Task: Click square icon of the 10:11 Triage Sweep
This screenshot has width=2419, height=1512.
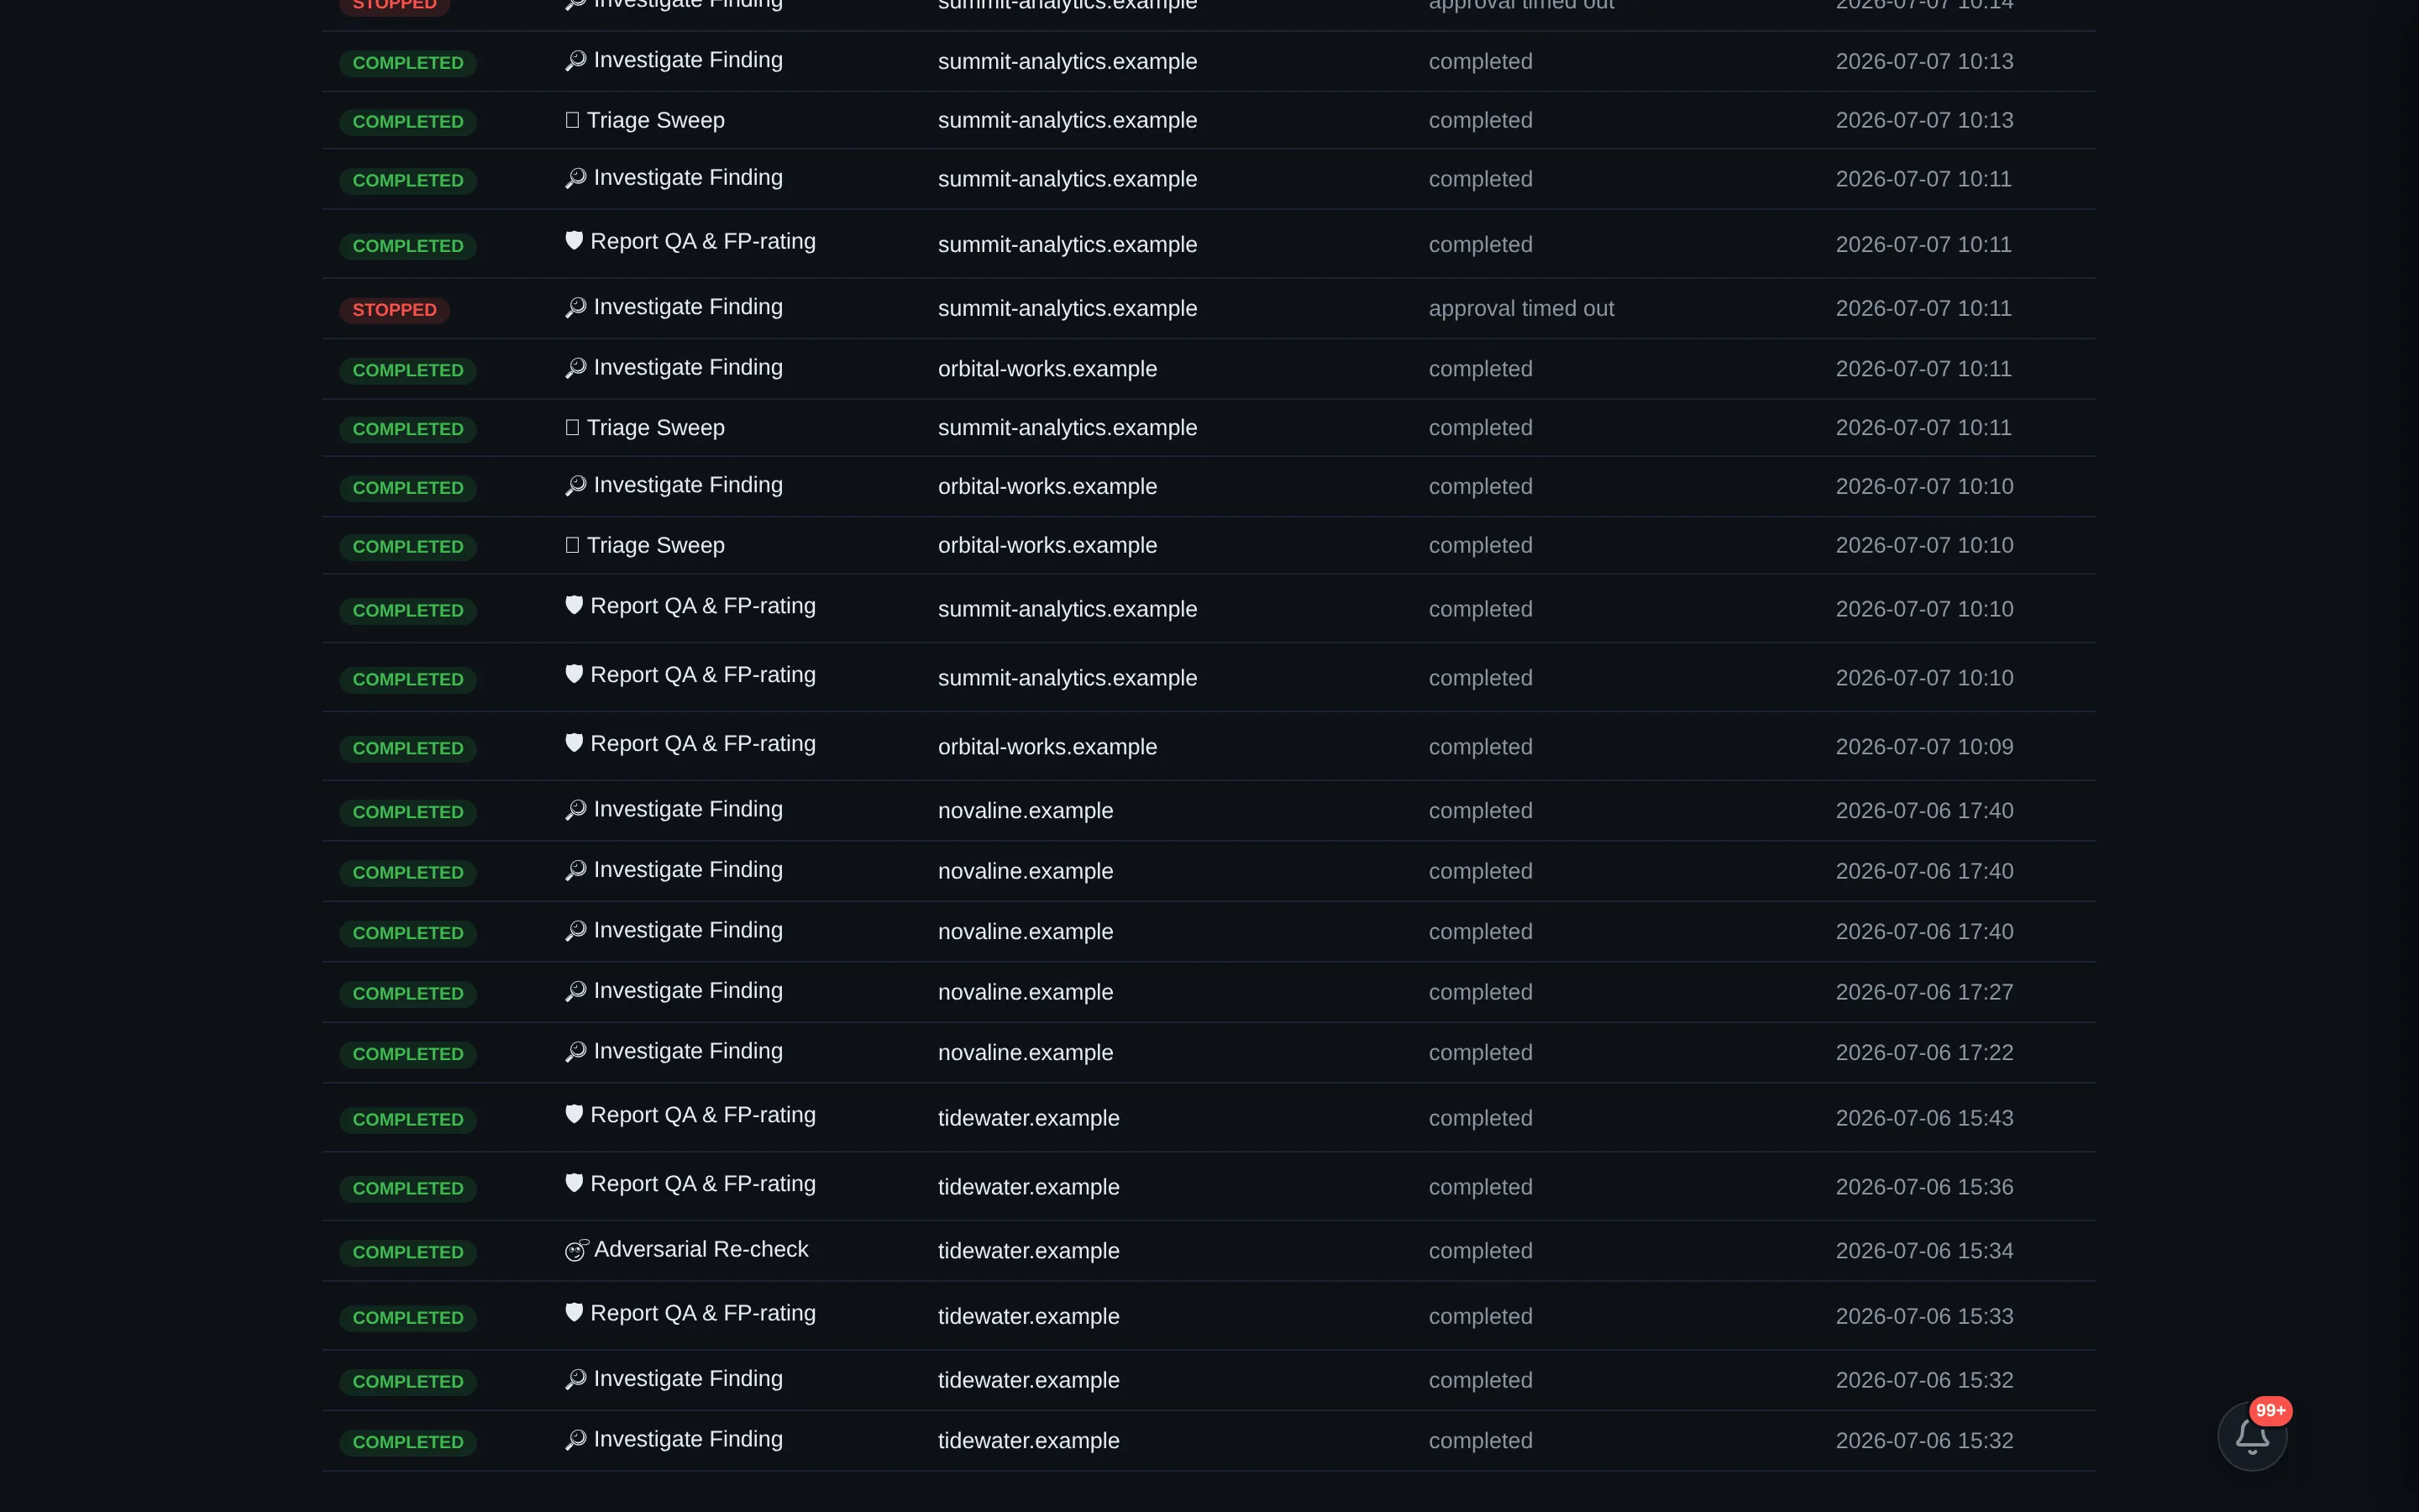Action: [x=572, y=427]
